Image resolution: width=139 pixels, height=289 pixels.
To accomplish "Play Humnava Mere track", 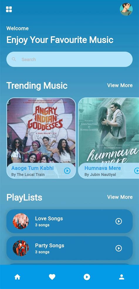I will point(137,171).
